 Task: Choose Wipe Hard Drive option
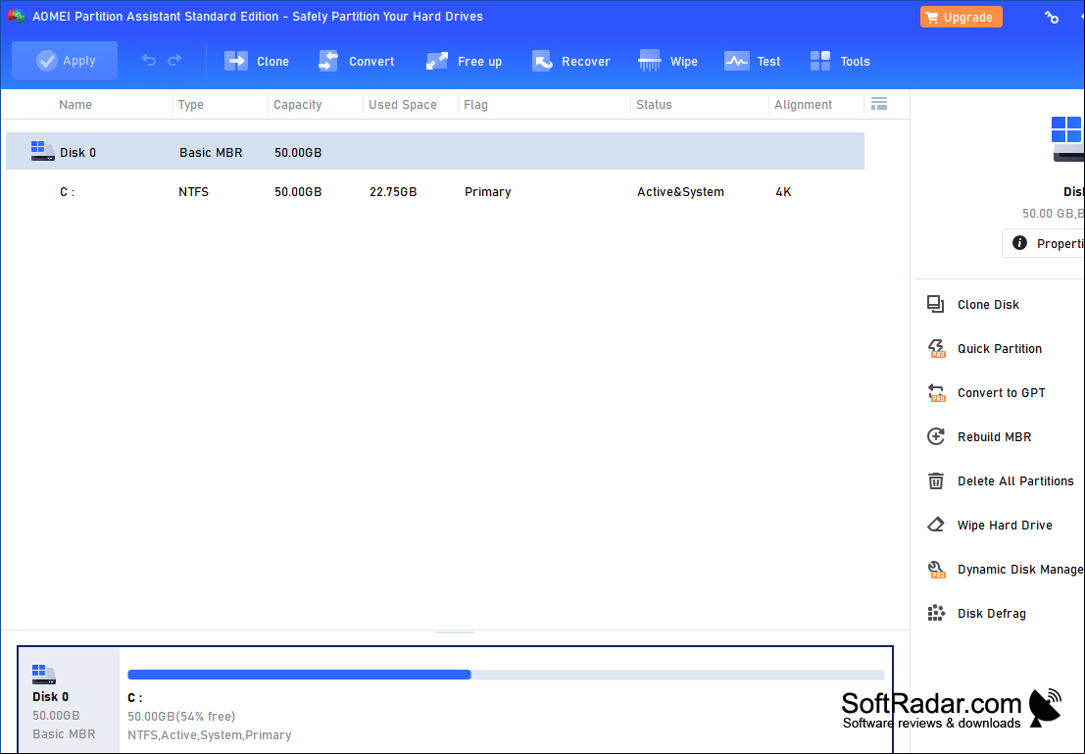(1005, 526)
